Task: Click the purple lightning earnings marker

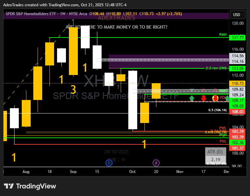Action: click(156, 163)
